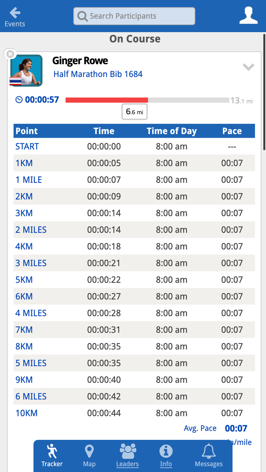Viewport: 266px width, 472px height.
Task: Open the Half Marathon Bib 1684 link
Action: point(98,74)
